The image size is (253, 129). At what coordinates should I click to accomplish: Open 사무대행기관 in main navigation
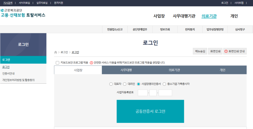coord(184,16)
